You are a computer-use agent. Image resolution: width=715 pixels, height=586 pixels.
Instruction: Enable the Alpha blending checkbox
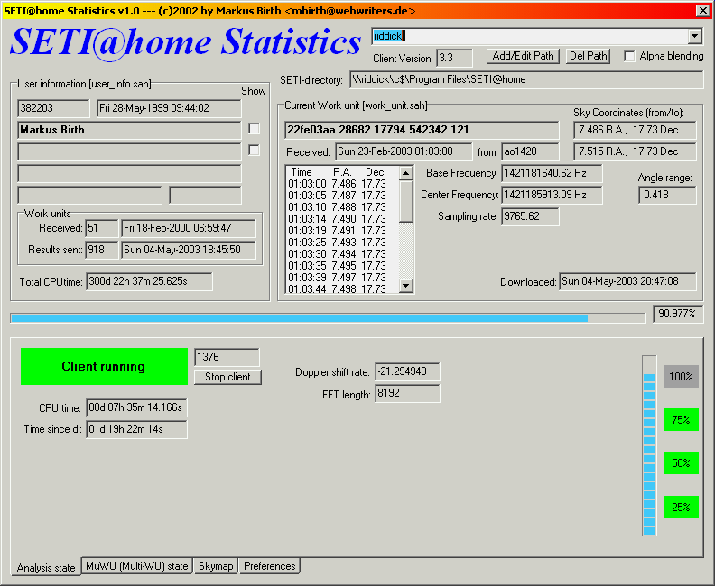point(629,56)
